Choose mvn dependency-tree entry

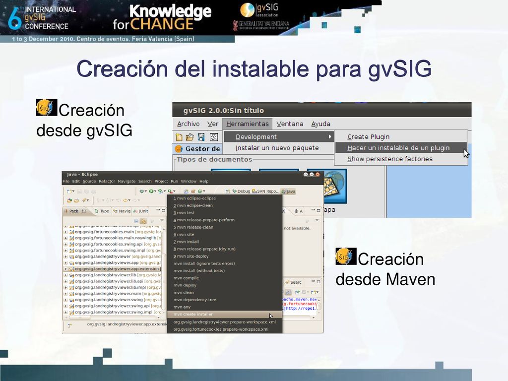click(x=225, y=300)
